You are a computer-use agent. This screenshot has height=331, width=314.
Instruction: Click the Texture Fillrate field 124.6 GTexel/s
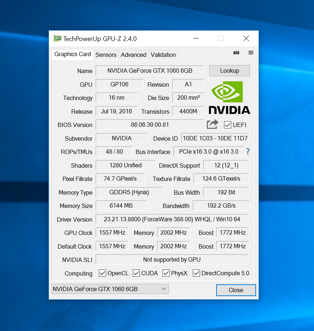pos(221,178)
